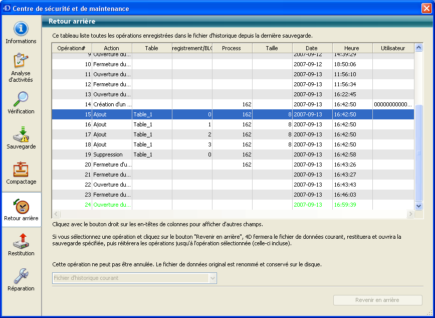Image resolution: width=435 pixels, height=318 pixels.
Task: Open the Informations page icon
Action: (21, 29)
